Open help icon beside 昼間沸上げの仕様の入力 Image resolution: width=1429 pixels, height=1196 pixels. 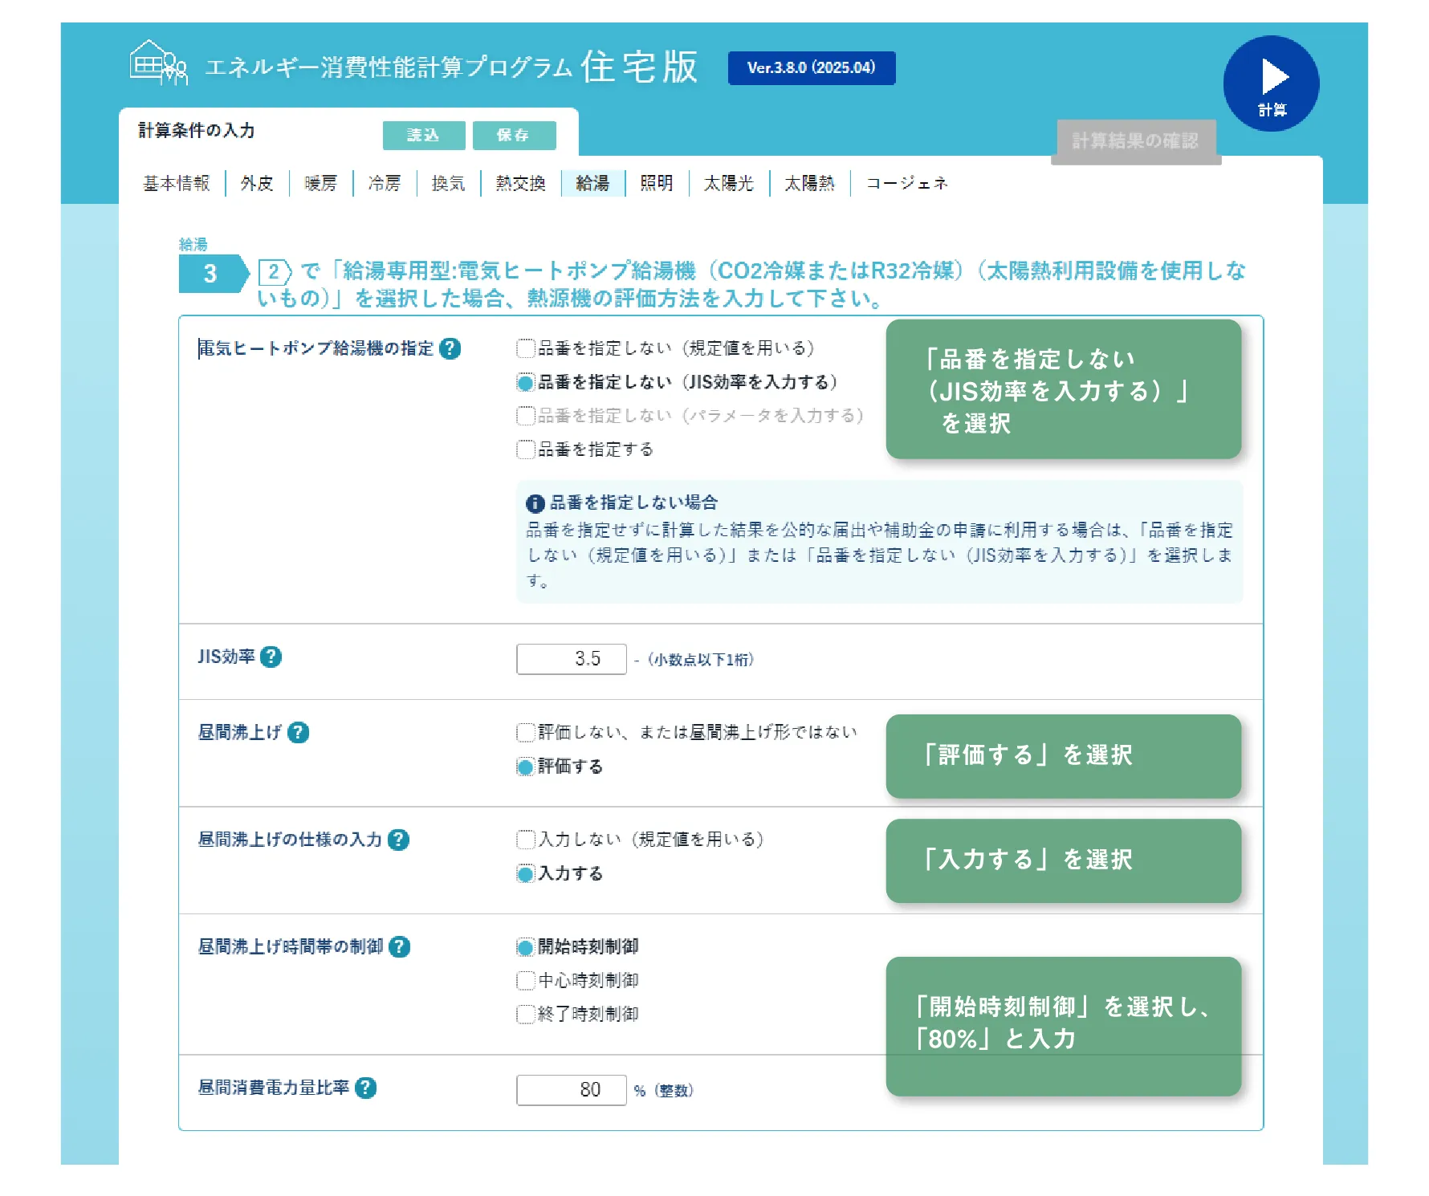coord(398,840)
